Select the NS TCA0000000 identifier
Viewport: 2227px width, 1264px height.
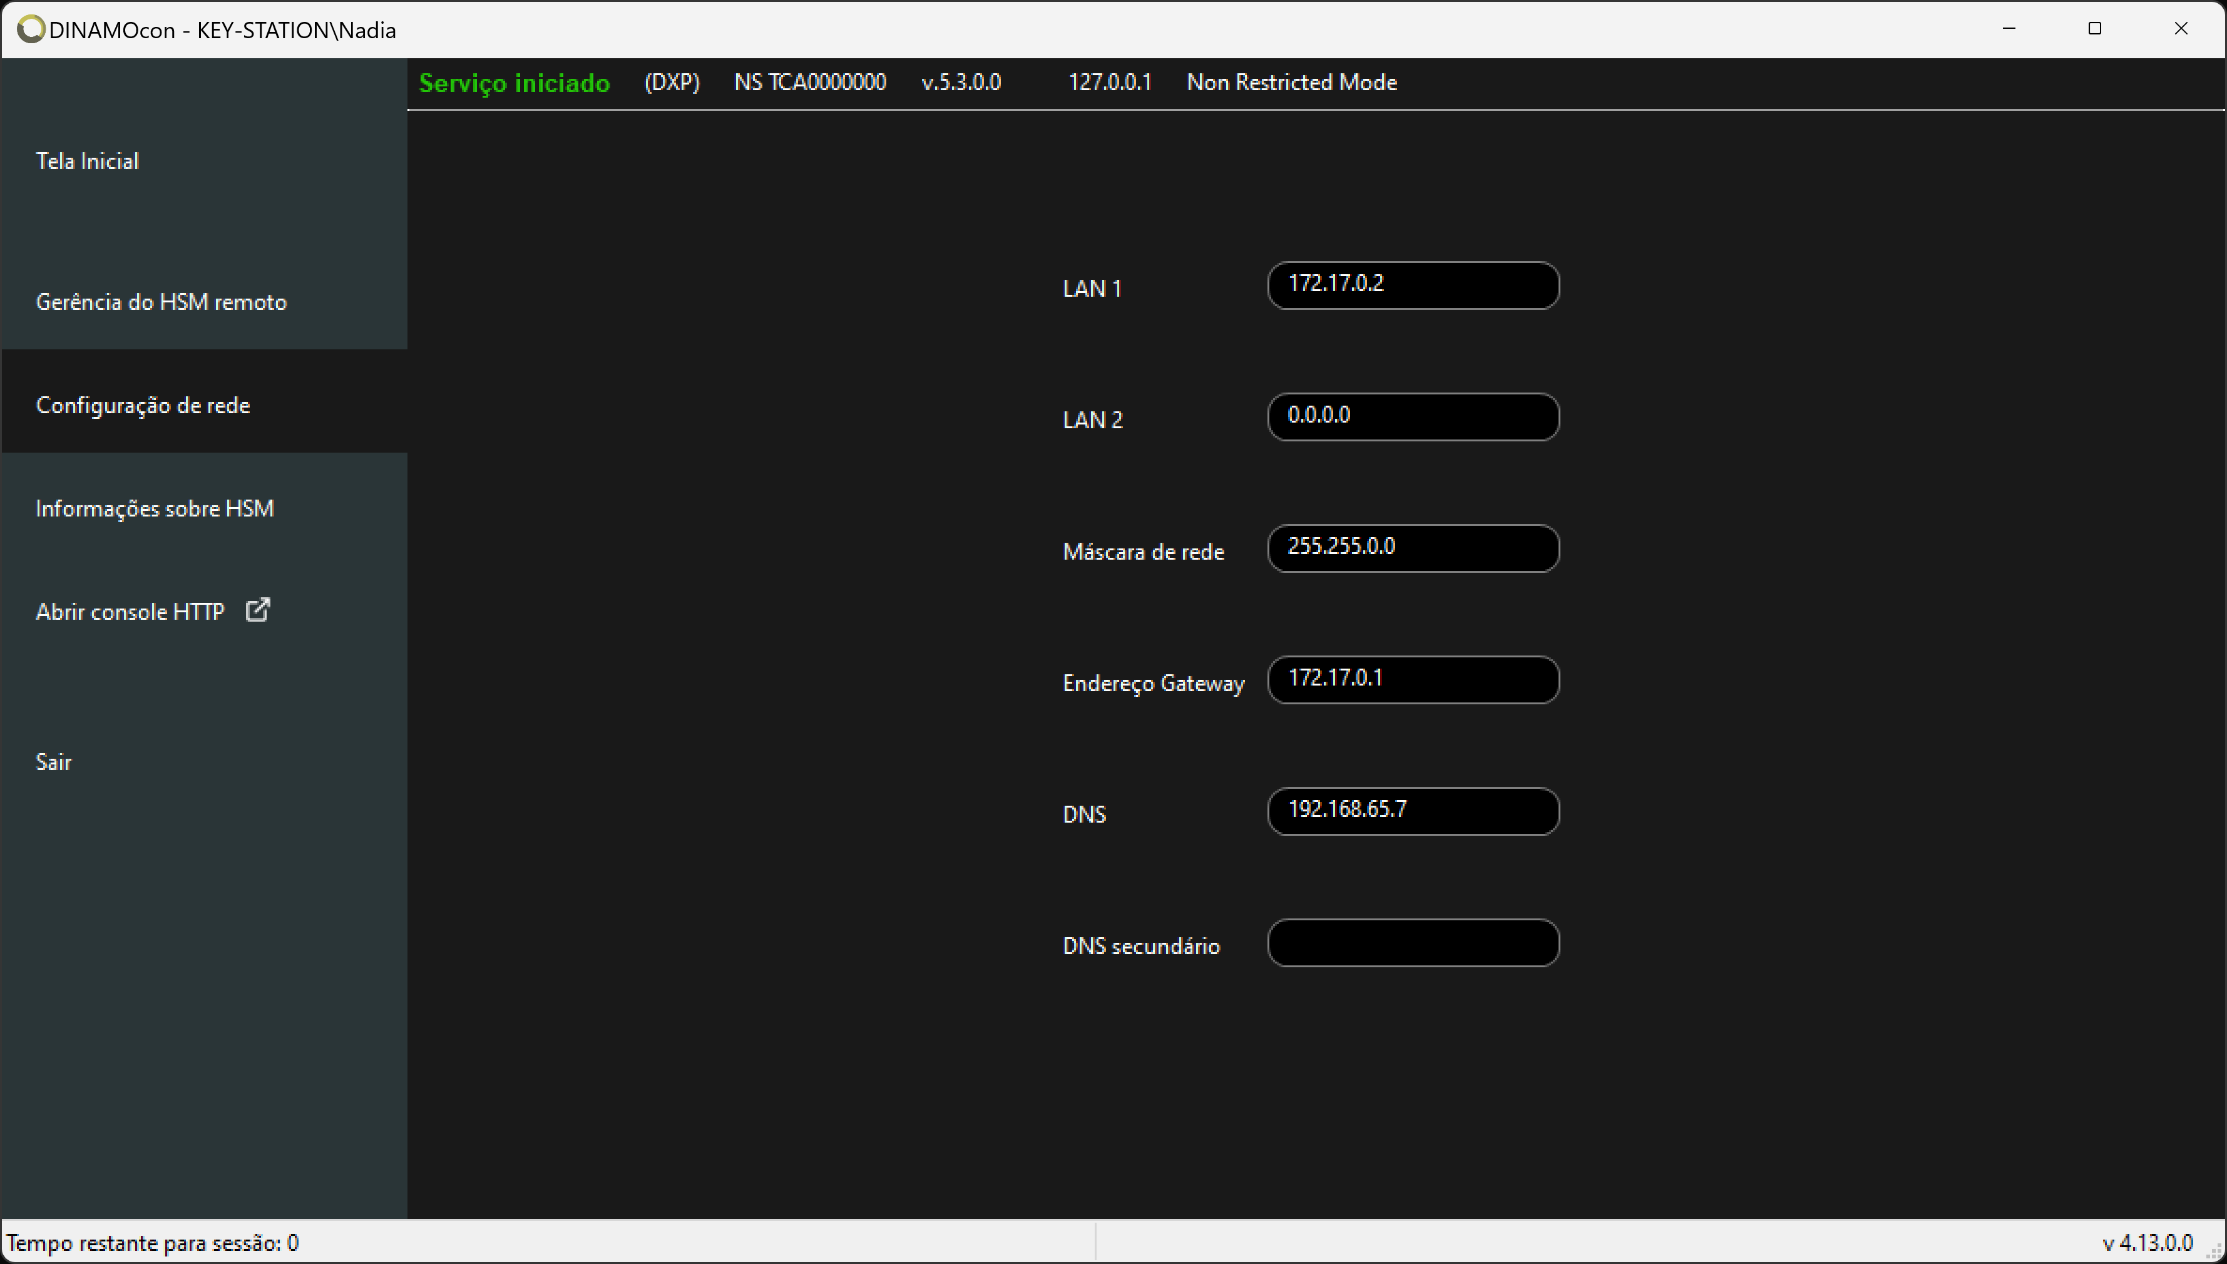pos(811,83)
